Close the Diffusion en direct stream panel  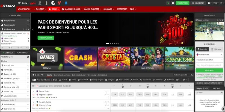click(x=222, y=20)
